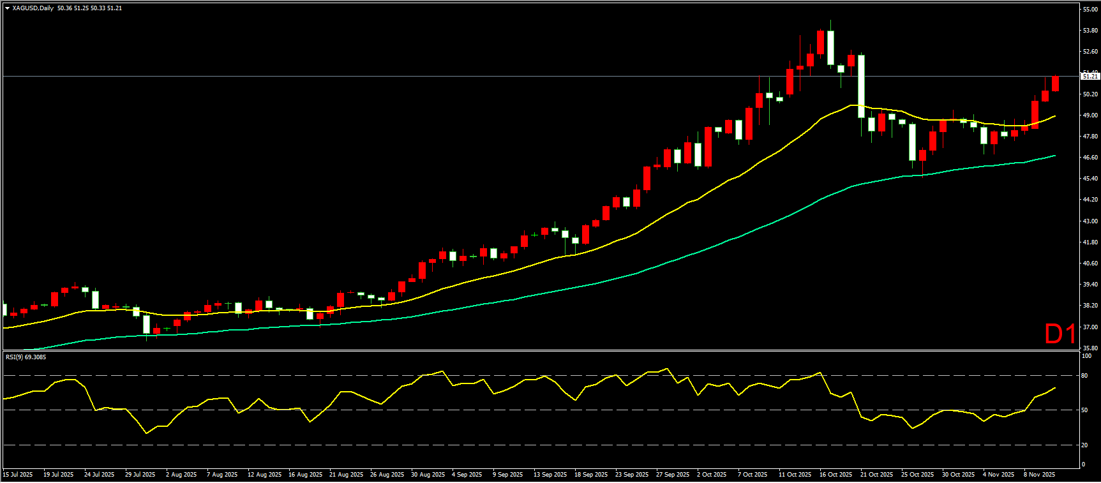Screen dimensions: 1101x483
Task: Click the tall white candle near 21 Oct 2025
Action: pyautogui.click(x=861, y=86)
